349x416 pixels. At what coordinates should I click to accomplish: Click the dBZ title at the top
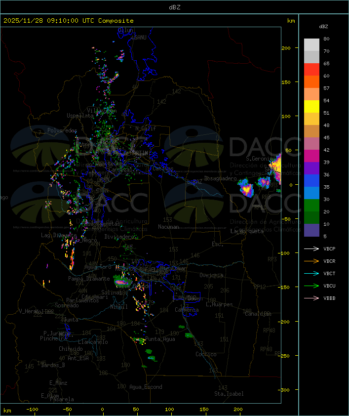point(175,7)
